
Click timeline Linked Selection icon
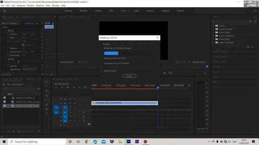click(68, 87)
